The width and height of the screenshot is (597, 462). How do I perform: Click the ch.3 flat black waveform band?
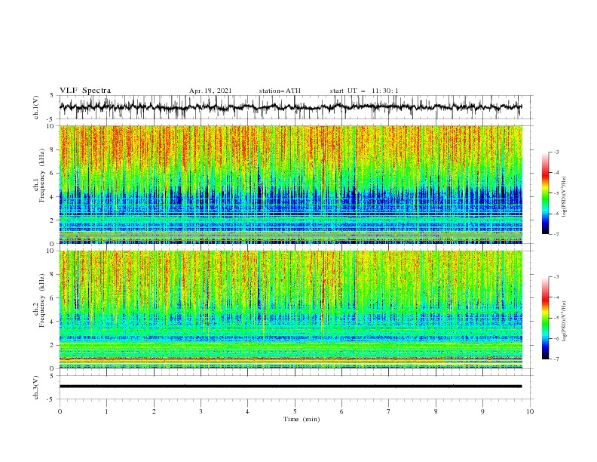tap(290, 387)
